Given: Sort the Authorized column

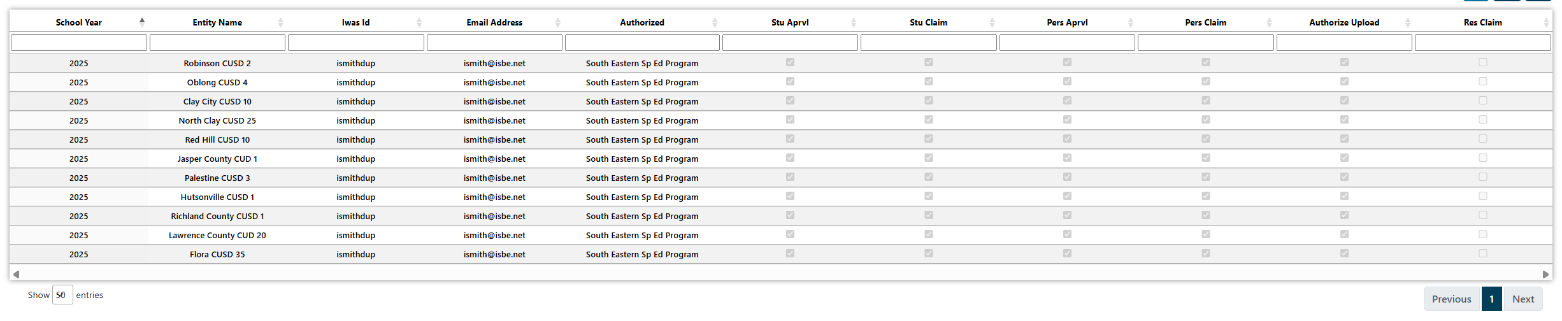Looking at the screenshot, I should [x=715, y=22].
